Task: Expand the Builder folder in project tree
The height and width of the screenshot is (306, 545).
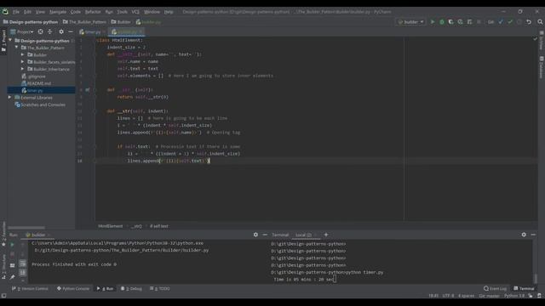Action: (x=23, y=54)
